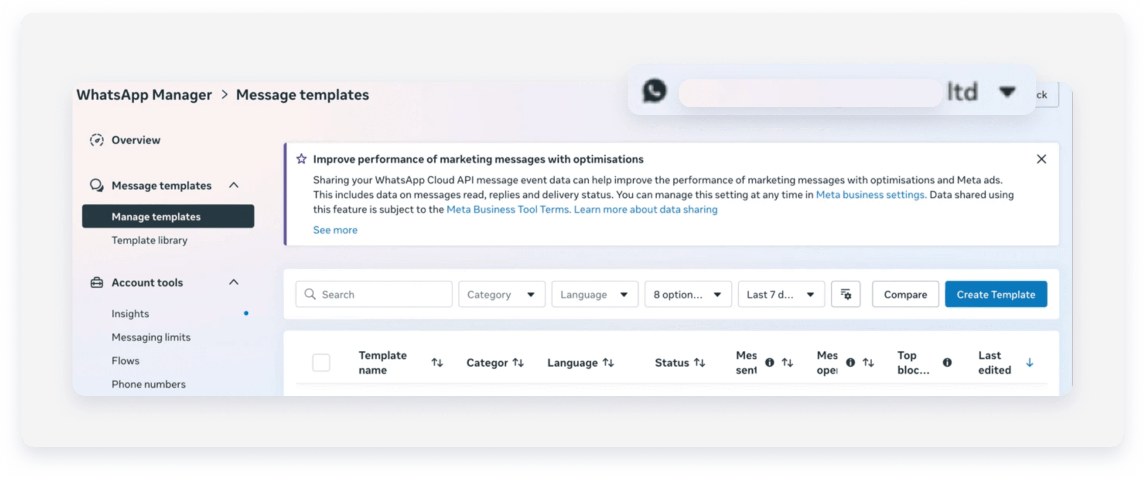Click the search magnifier icon
Screen dimensions: 1145x477
point(310,294)
